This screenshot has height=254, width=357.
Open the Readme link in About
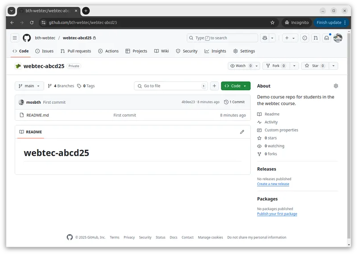pyautogui.click(x=269, y=114)
